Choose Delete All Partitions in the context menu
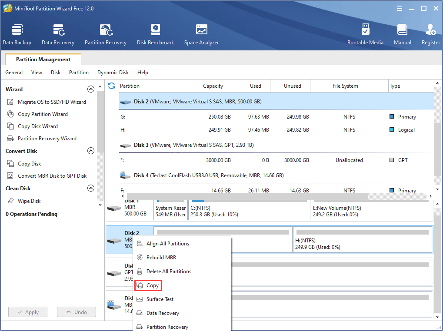This screenshot has height=331, width=443. click(182, 271)
